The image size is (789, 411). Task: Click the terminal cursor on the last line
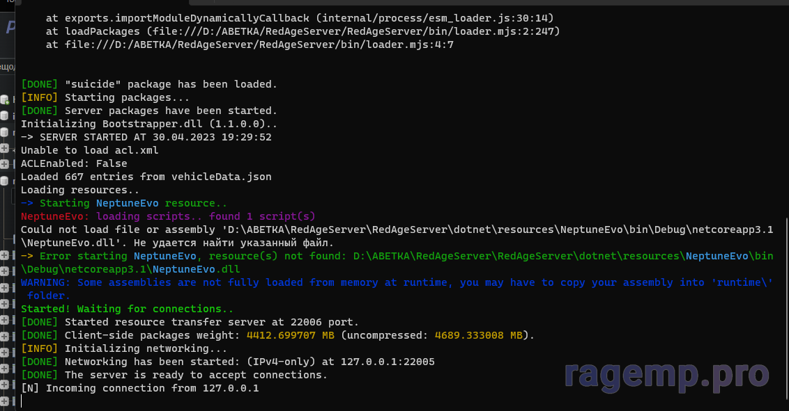click(x=22, y=401)
